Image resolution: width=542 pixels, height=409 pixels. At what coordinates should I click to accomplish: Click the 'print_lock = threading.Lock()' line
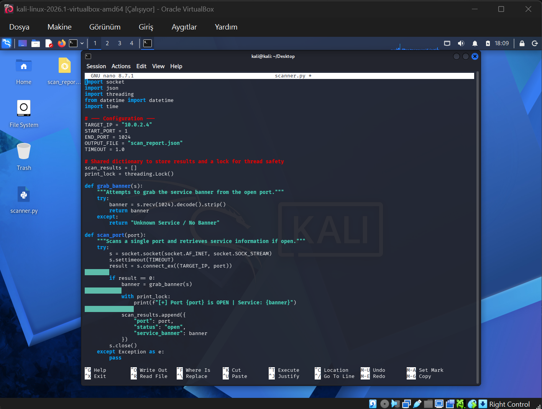click(x=129, y=174)
